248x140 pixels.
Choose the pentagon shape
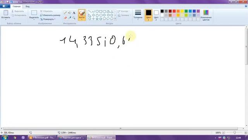pos(97,15)
